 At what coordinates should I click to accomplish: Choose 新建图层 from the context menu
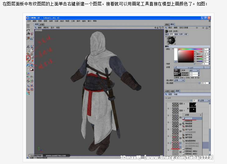click(192, 118)
